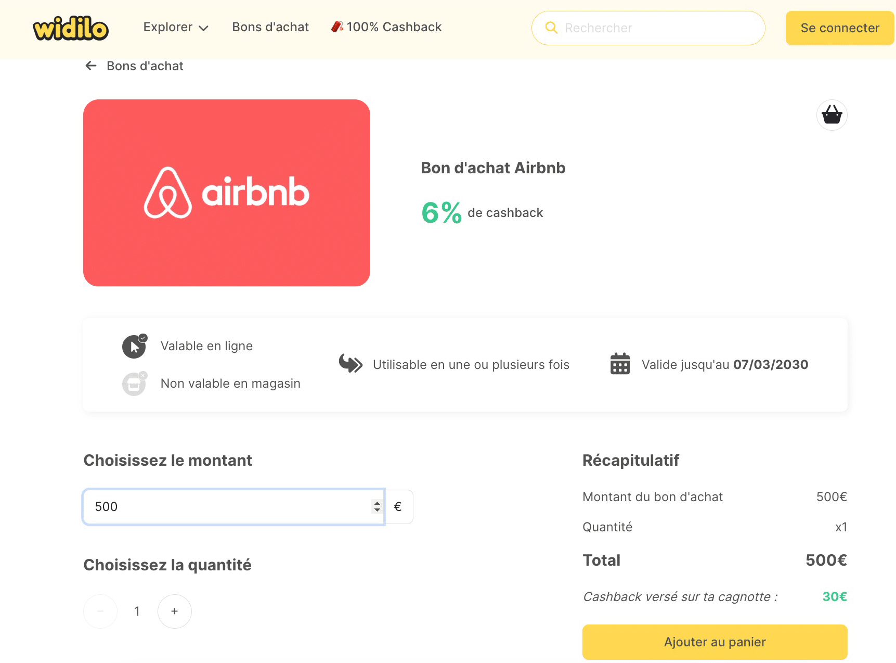Click the magnifying glass search icon

pos(551,28)
